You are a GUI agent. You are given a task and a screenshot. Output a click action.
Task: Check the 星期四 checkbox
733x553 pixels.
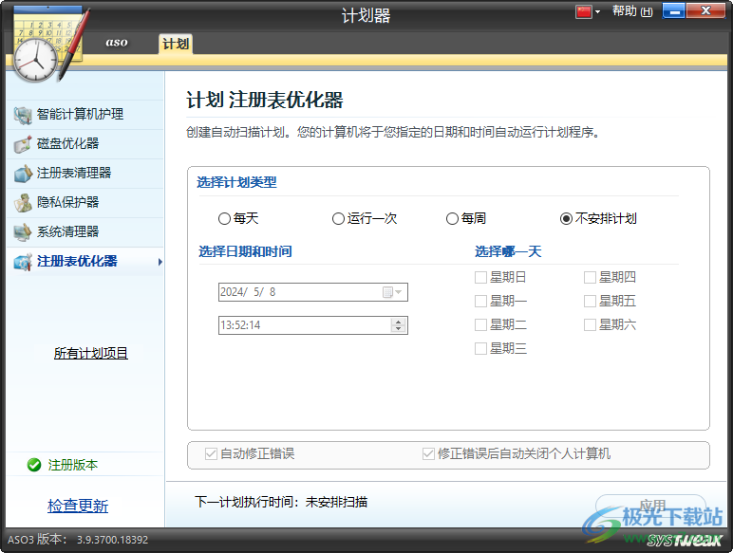590,277
